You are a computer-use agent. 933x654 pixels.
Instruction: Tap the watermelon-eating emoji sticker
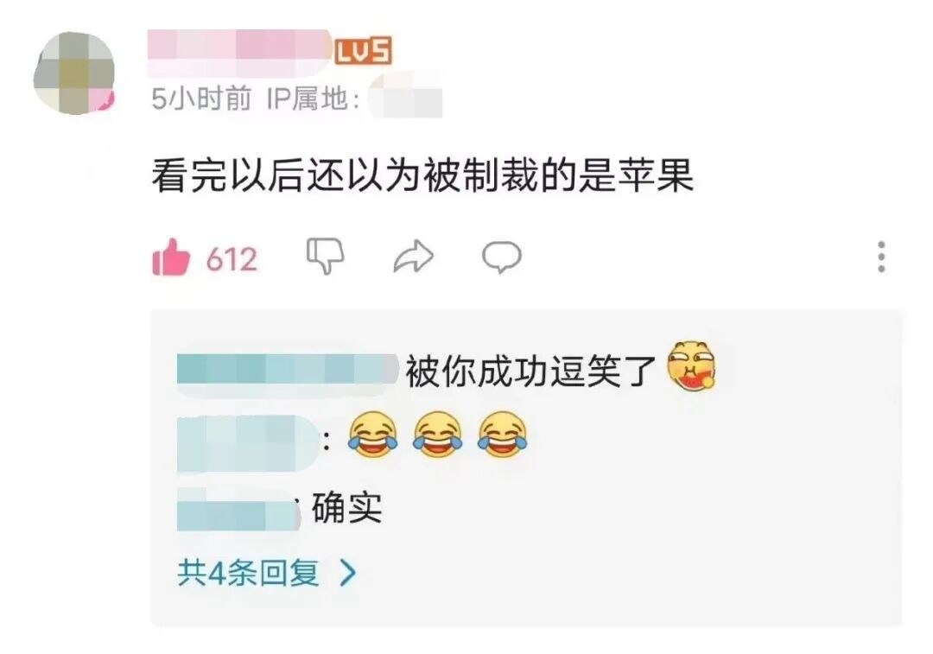coord(691,365)
